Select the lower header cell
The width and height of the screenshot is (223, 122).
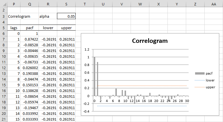tap(48, 28)
